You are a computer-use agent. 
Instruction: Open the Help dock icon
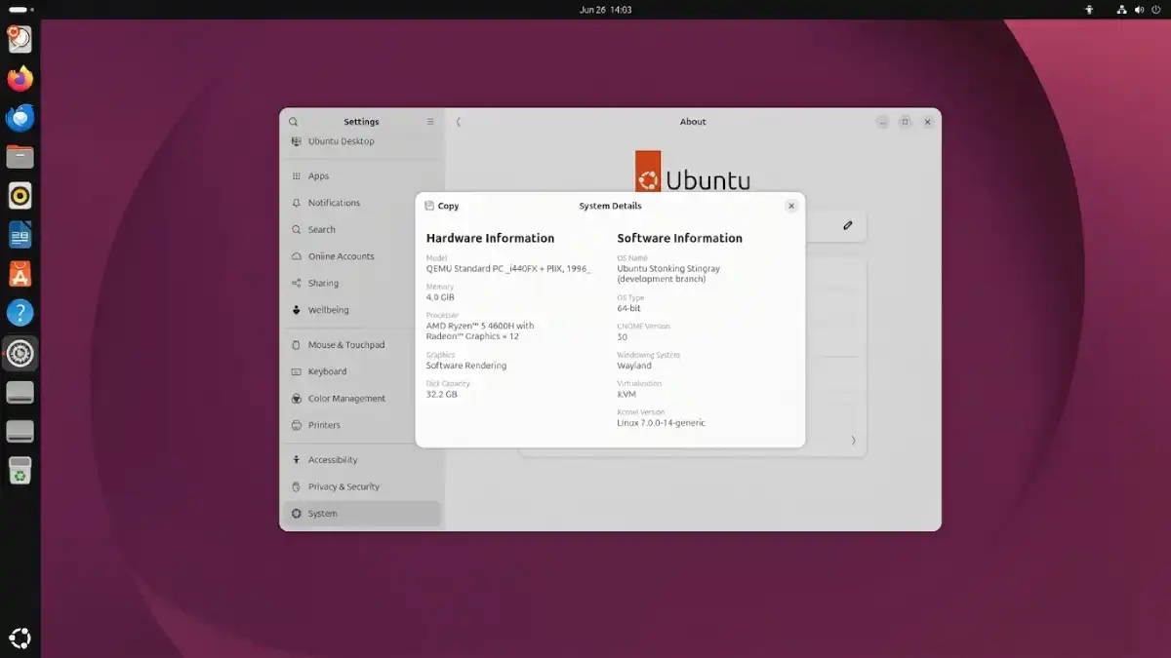tap(20, 313)
